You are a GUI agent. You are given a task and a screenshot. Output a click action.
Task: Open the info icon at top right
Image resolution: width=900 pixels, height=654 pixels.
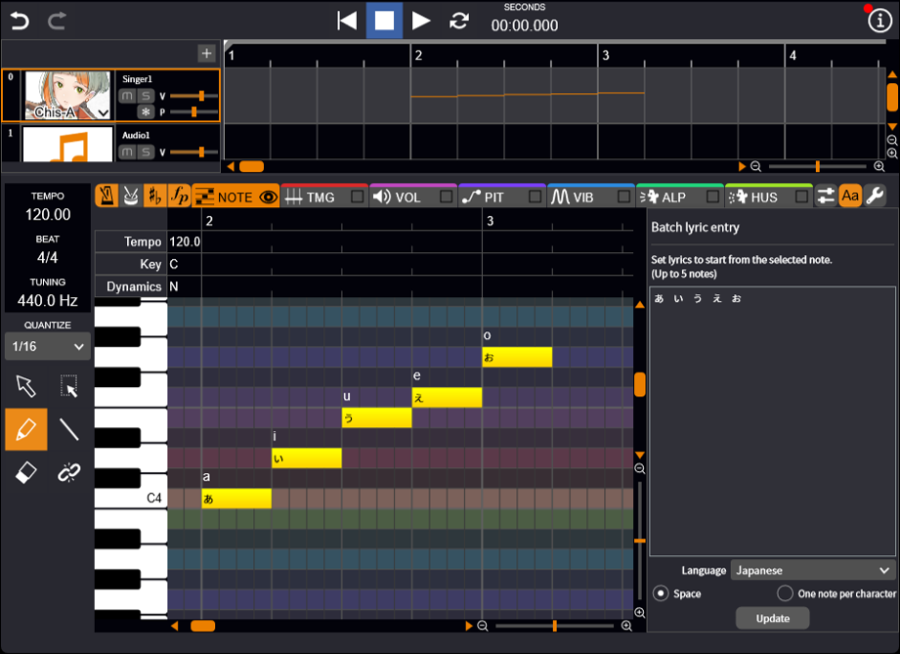[879, 22]
